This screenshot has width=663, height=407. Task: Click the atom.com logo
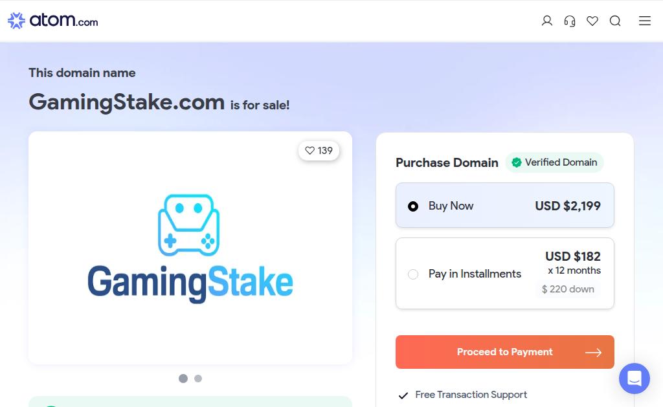53,20
